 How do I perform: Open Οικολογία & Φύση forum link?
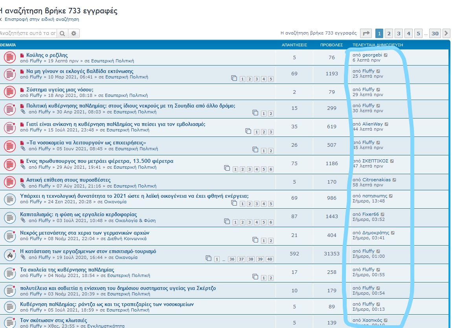point(135,220)
